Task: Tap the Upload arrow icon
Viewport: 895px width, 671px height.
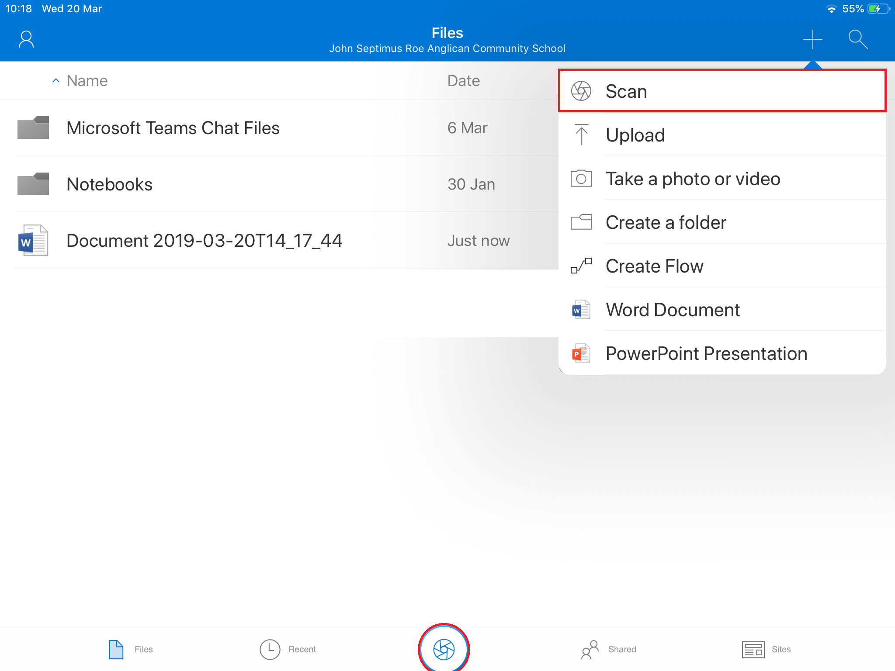Action: click(581, 135)
